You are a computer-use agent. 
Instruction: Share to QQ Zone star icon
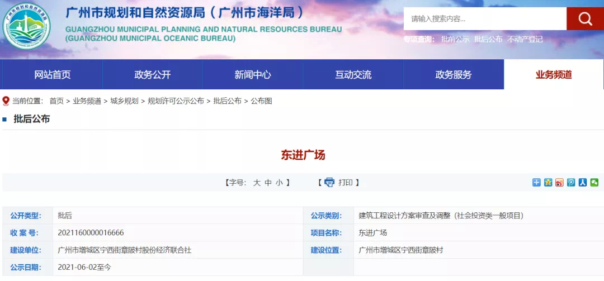tap(548, 183)
